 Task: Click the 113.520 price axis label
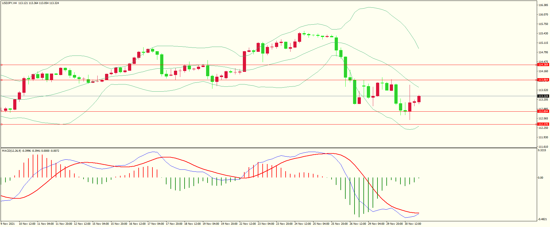[x=543, y=90]
